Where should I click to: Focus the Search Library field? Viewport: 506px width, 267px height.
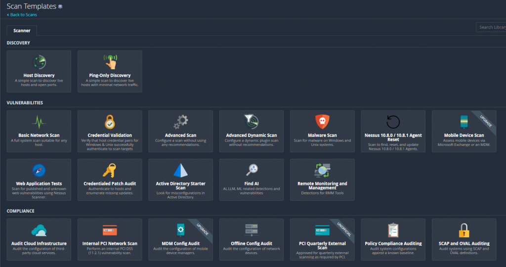491,27
